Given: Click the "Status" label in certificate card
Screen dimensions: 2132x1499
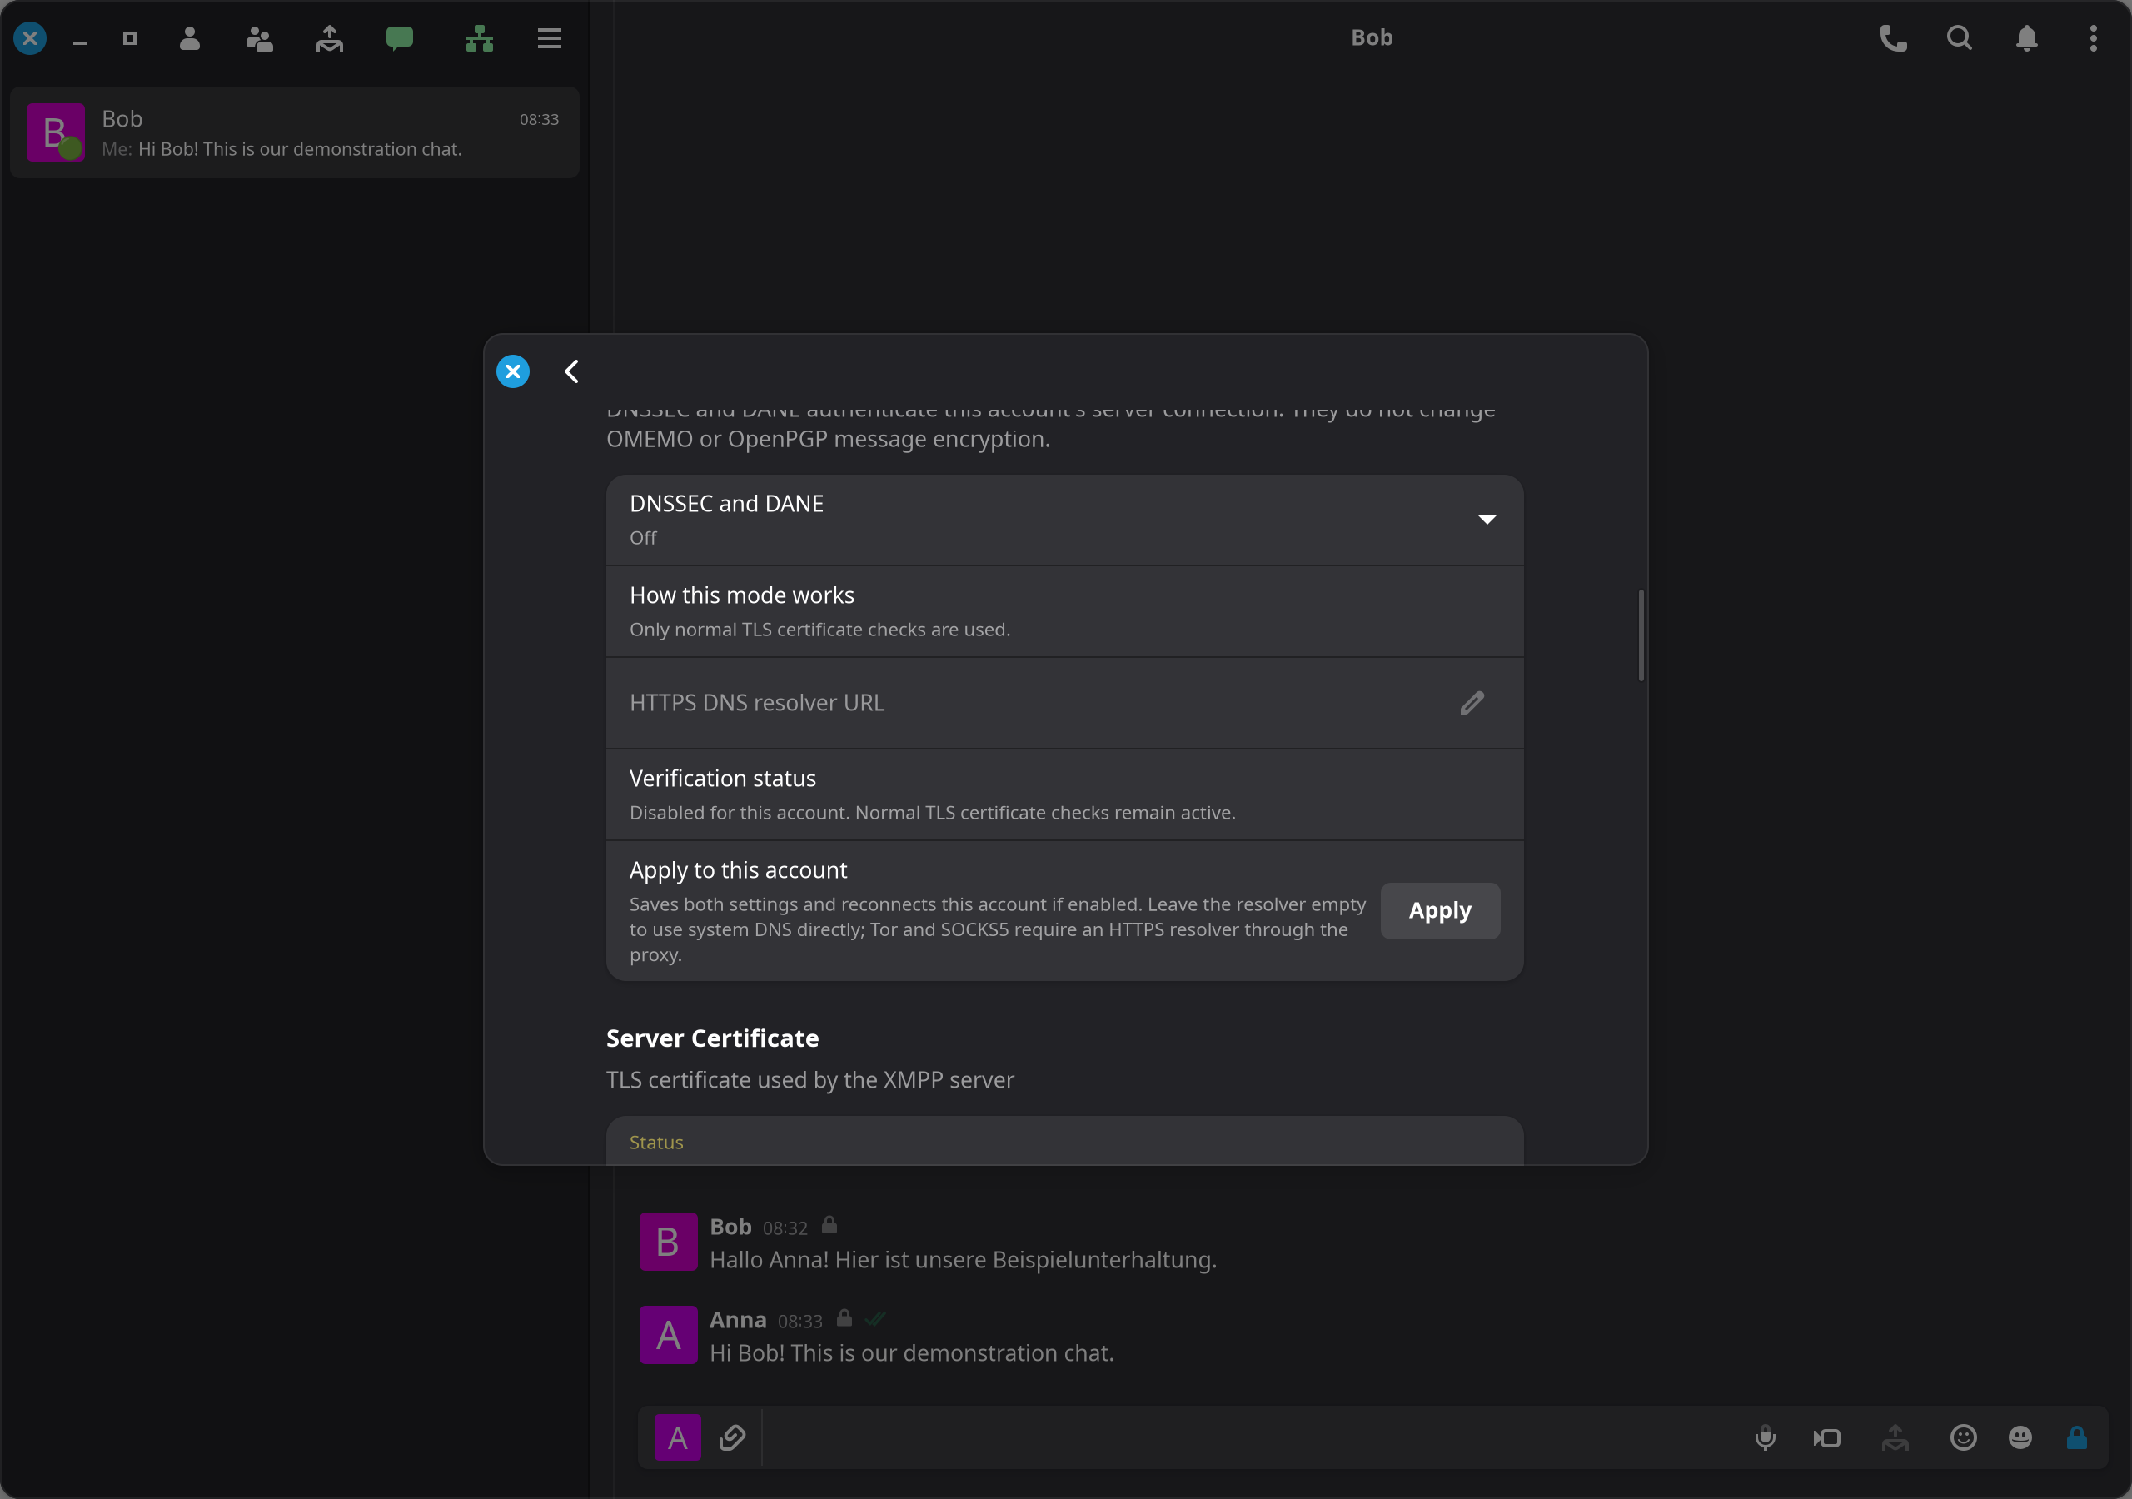Looking at the screenshot, I should 656,1143.
